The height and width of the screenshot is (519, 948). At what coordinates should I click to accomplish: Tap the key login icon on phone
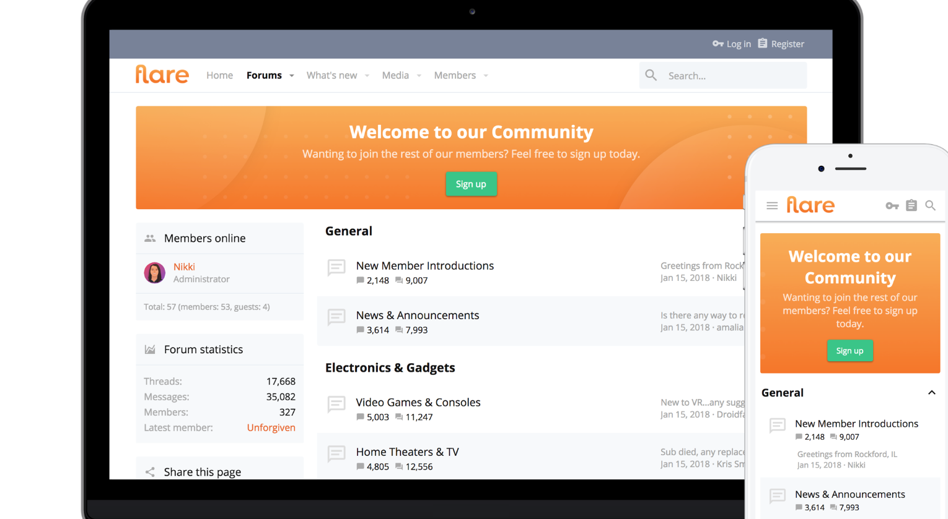(892, 205)
